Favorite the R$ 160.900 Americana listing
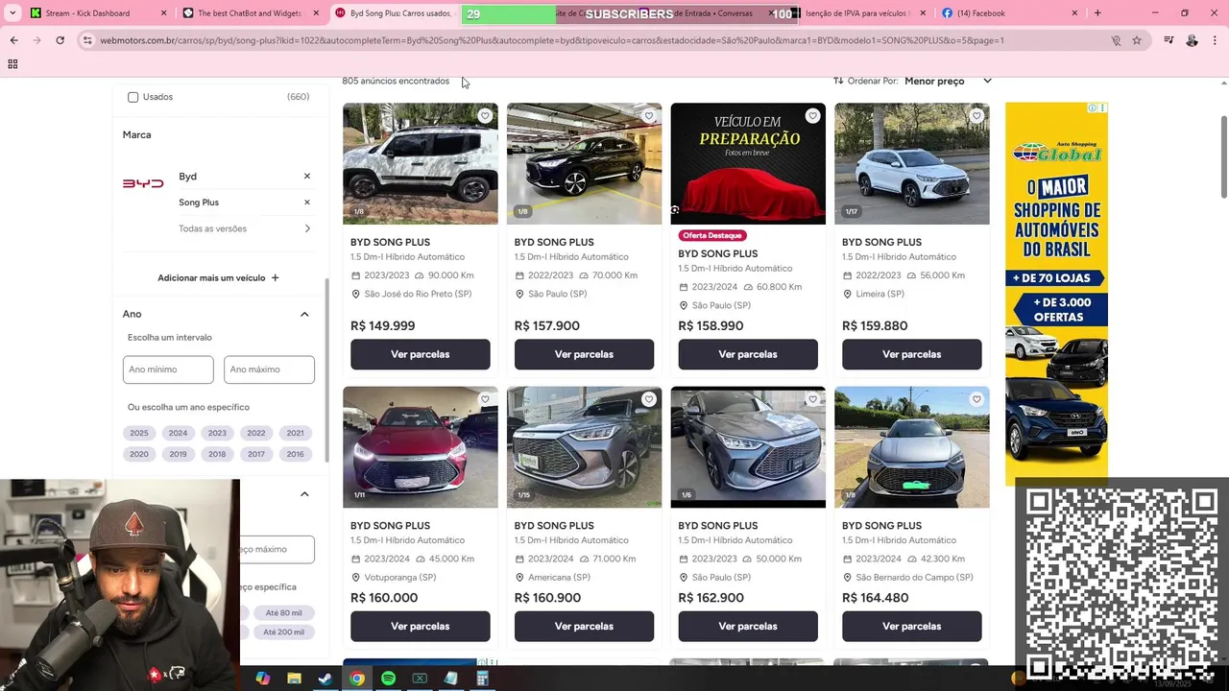 point(649,399)
